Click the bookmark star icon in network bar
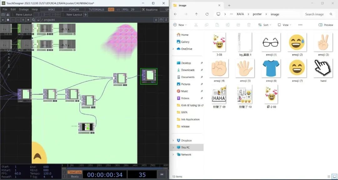The image size is (338, 180). 28,20
